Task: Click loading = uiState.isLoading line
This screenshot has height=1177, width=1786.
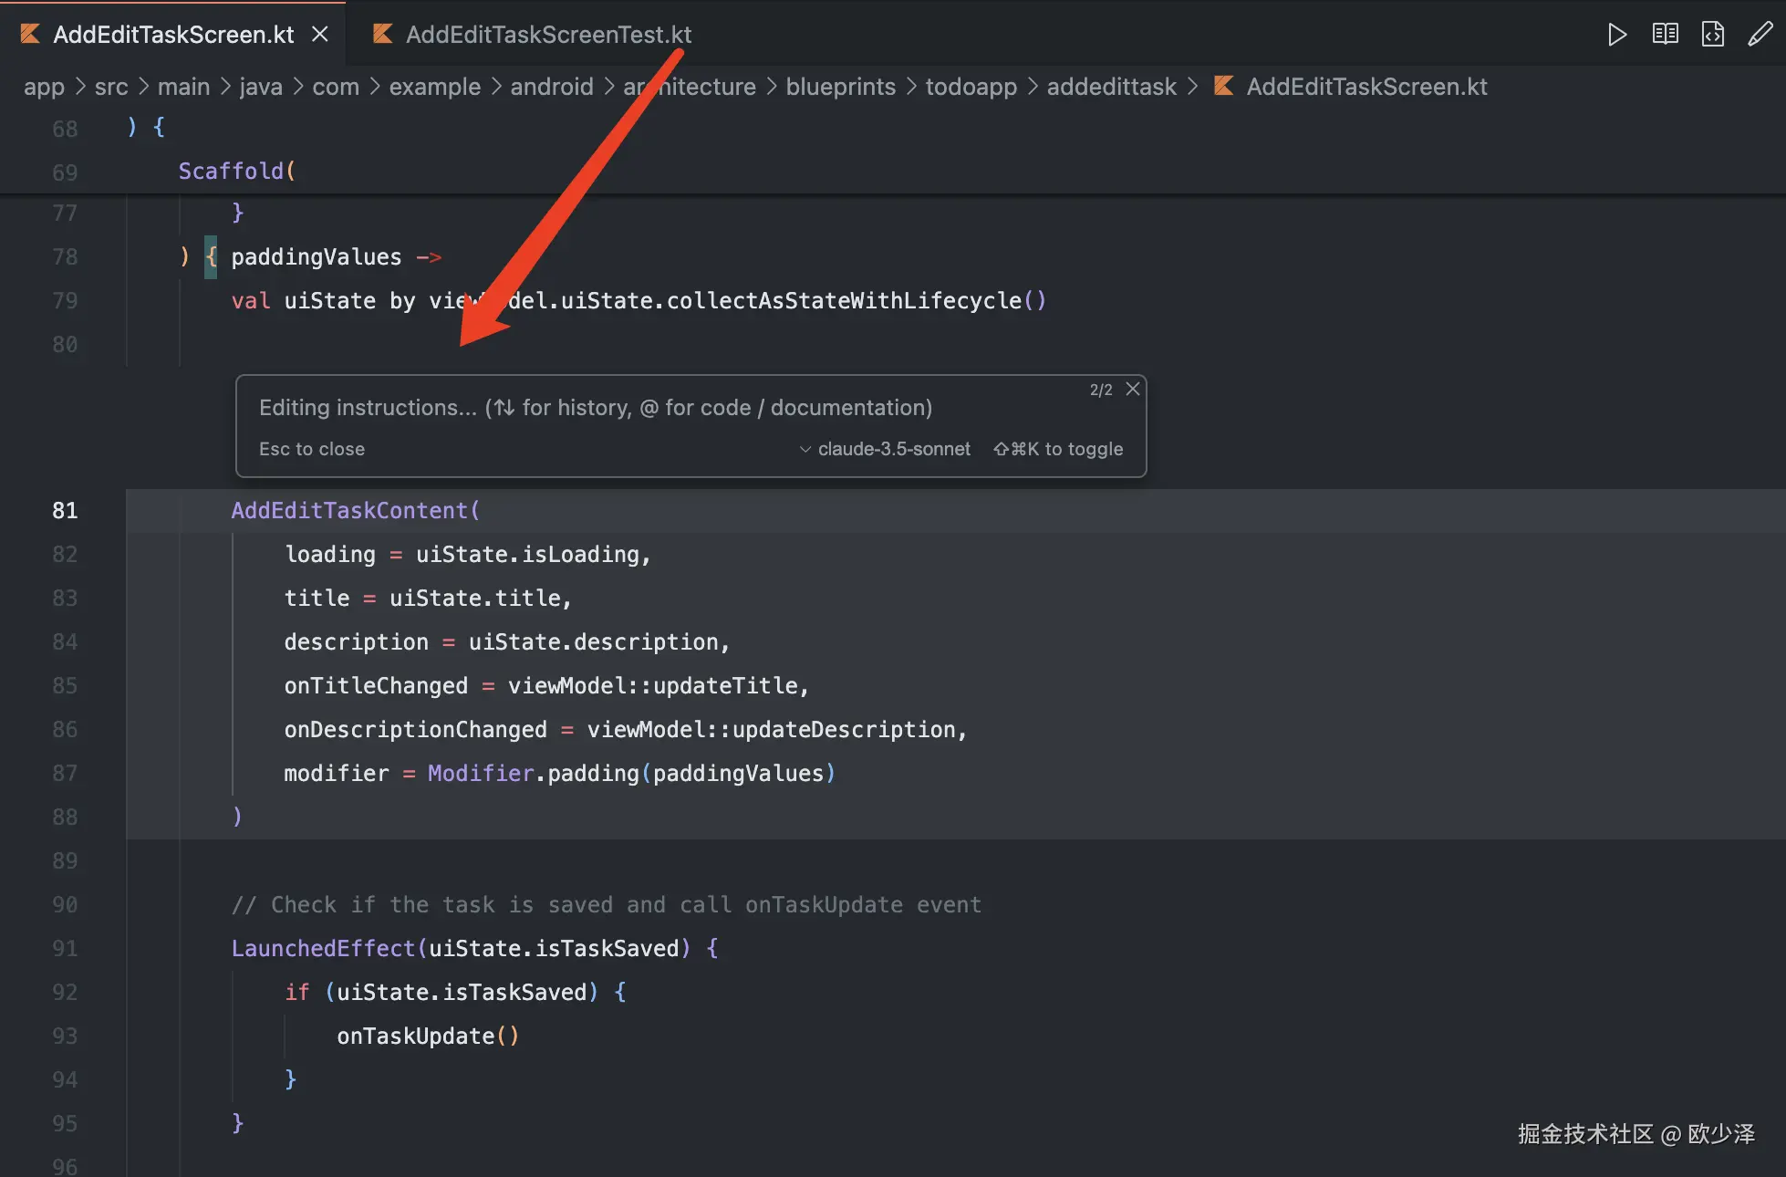Action: [468, 555]
